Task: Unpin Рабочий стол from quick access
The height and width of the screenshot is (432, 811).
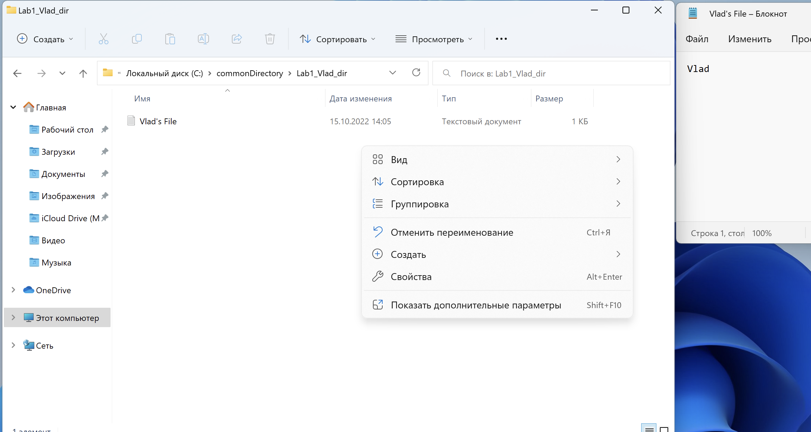Action: click(x=105, y=129)
